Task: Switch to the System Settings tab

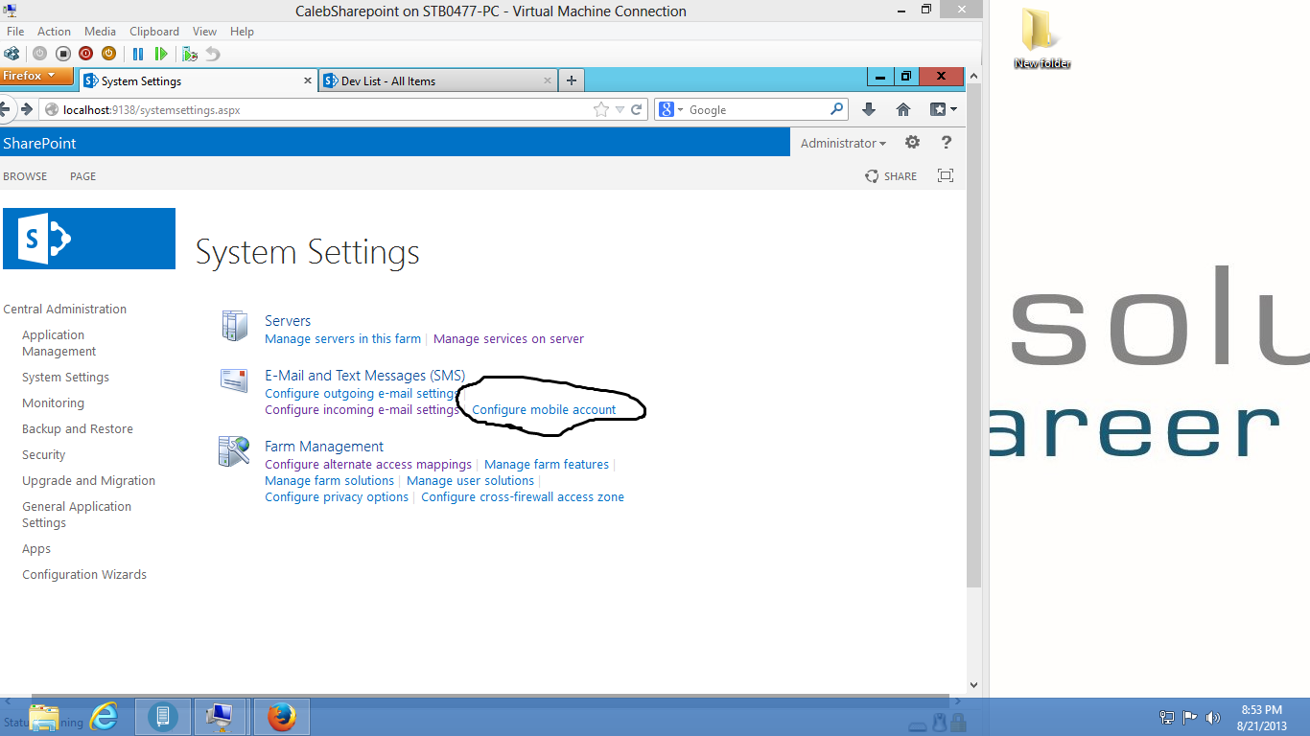Action: [197, 80]
